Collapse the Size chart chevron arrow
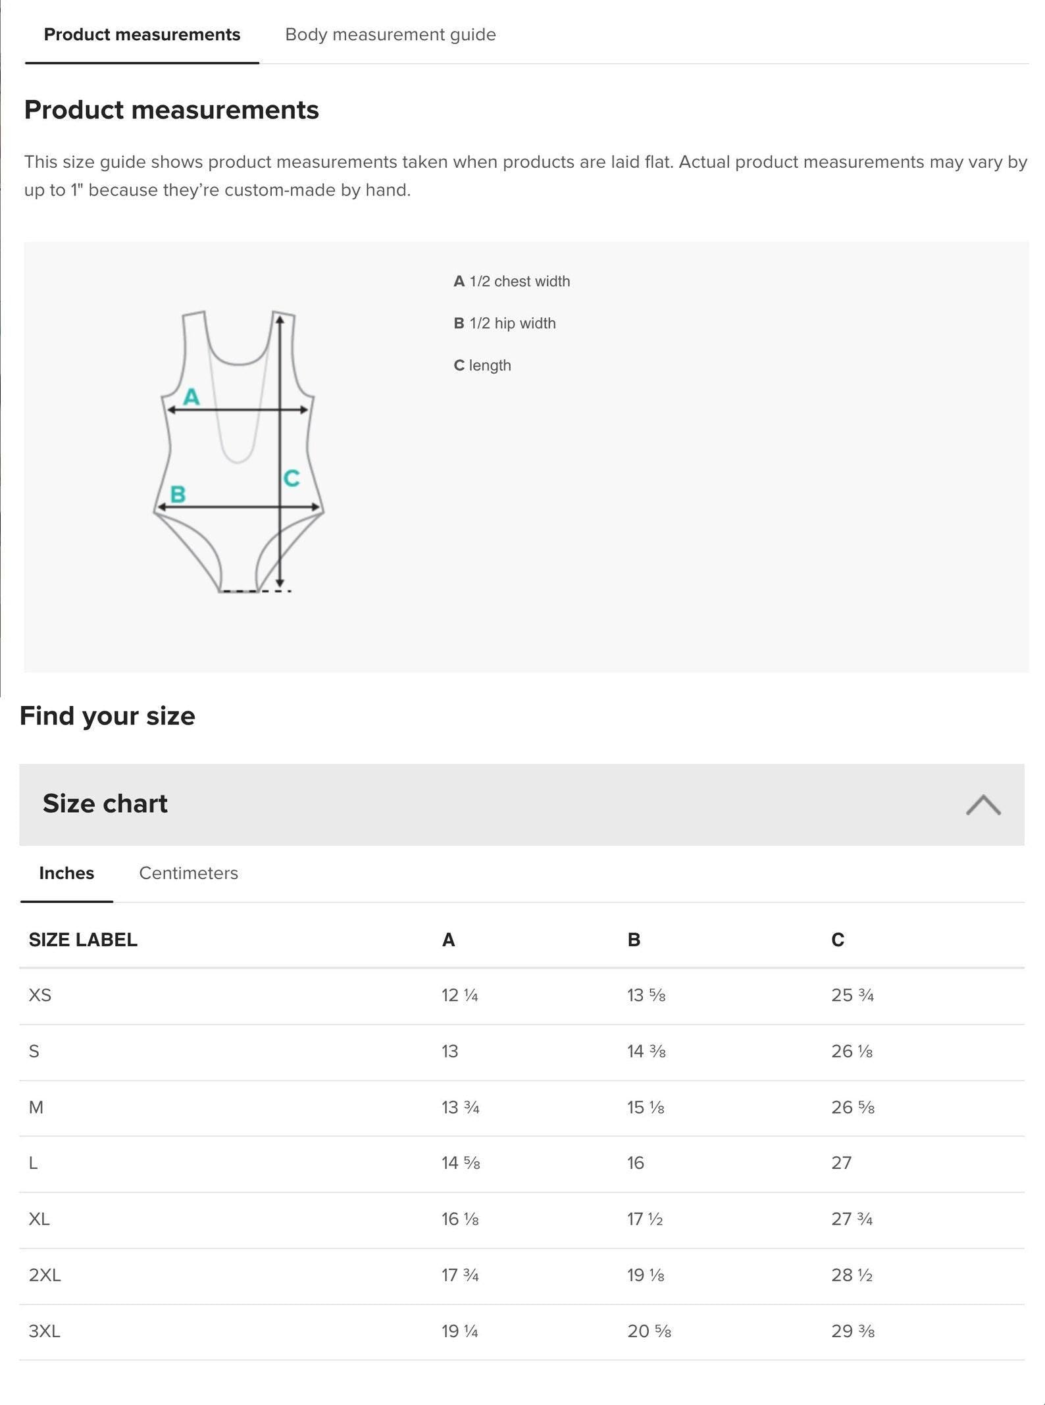The width and height of the screenshot is (1045, 1405). [983, 805]
